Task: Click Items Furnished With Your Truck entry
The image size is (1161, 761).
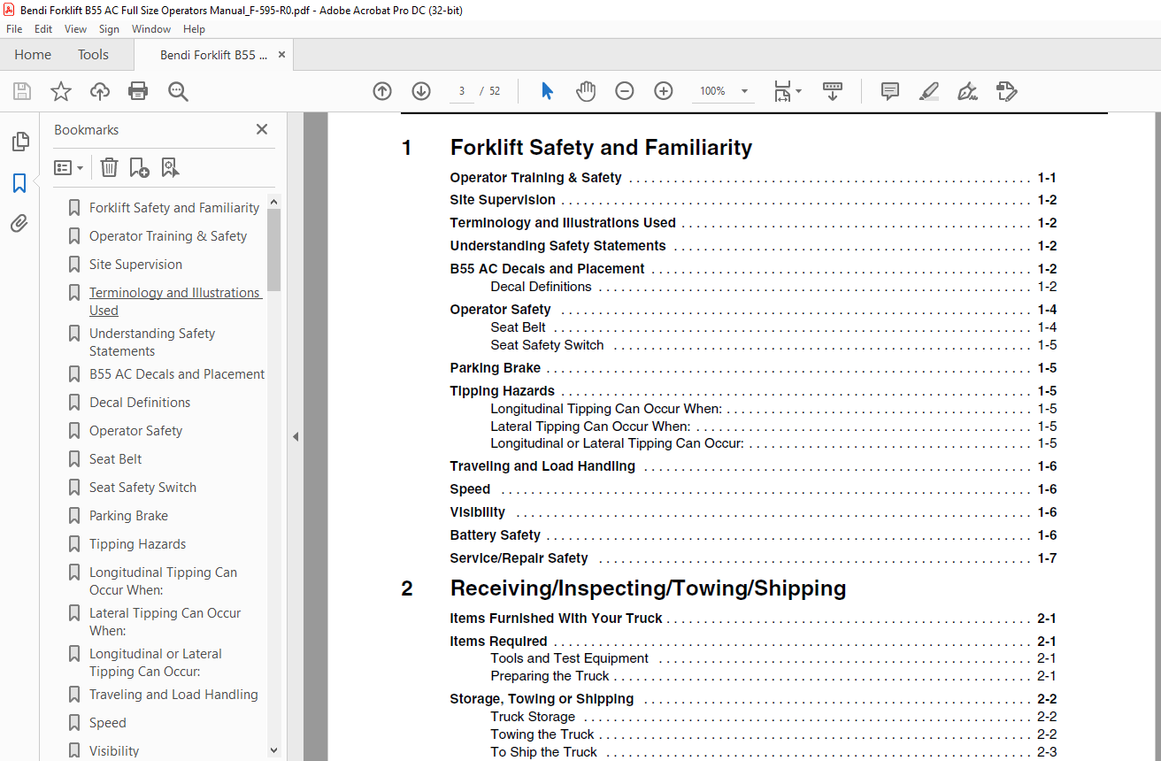Action: (x=753, y=619)
